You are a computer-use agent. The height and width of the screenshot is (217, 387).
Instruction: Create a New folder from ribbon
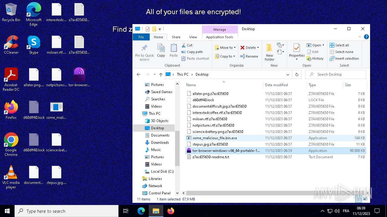pyautogui.click(x=269, y=52)
